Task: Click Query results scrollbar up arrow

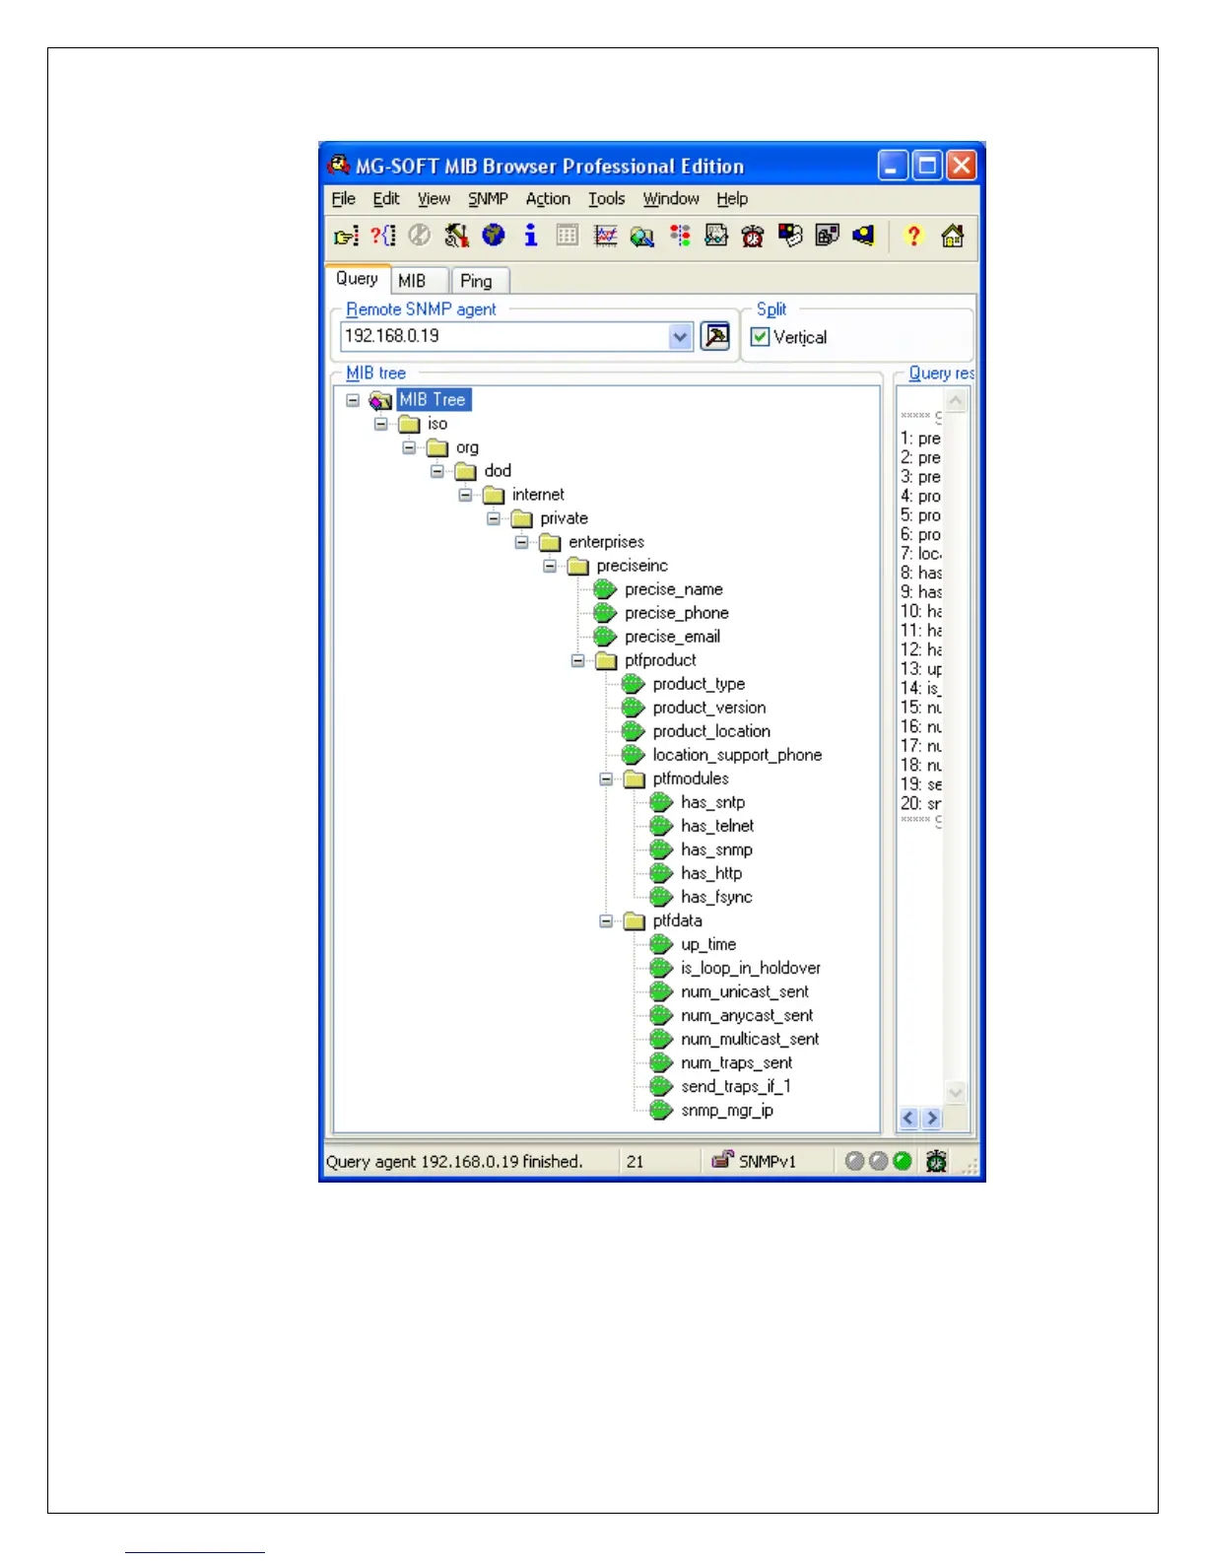Action: click(x=956, y=401)
